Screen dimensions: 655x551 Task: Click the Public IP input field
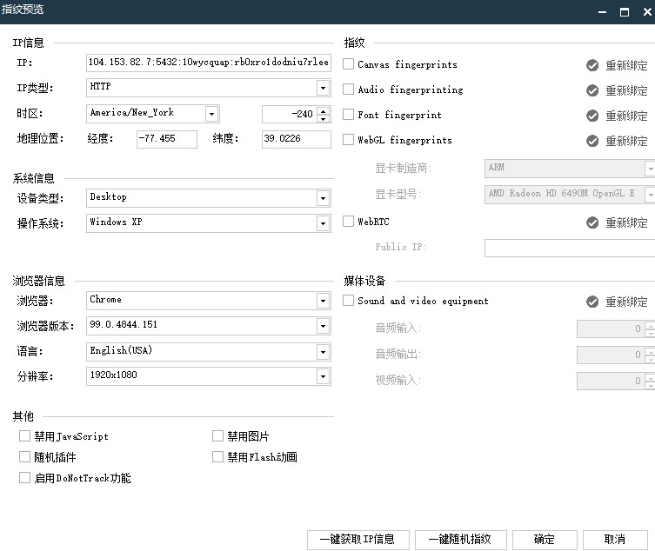coord(570,248)
